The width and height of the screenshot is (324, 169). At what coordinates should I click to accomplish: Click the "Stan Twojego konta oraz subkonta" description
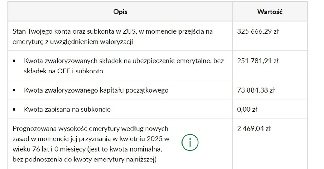[113, 36]
